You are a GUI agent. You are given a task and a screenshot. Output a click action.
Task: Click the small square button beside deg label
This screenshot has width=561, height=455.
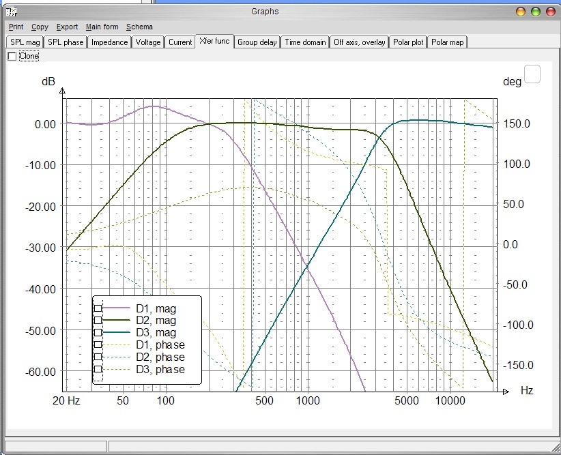532,74
